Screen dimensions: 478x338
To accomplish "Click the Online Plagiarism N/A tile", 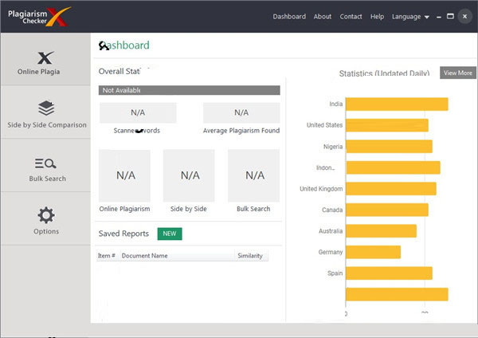I will pyautogui.click(x=124, y=175).
